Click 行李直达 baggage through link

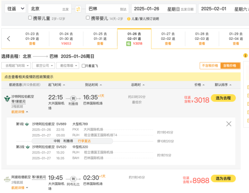(84, 141)
